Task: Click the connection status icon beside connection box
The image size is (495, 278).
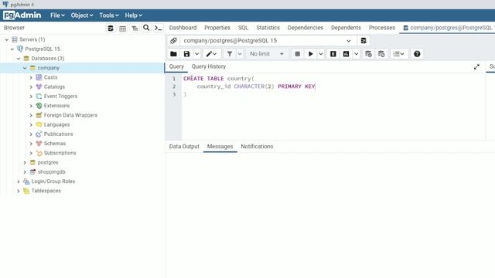Action: coord(173,41)
